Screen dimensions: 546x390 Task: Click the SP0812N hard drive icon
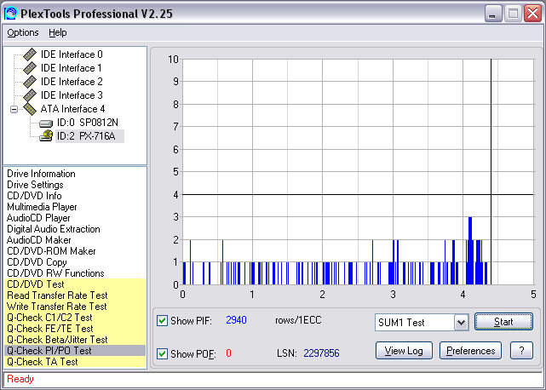pos(46,123)
